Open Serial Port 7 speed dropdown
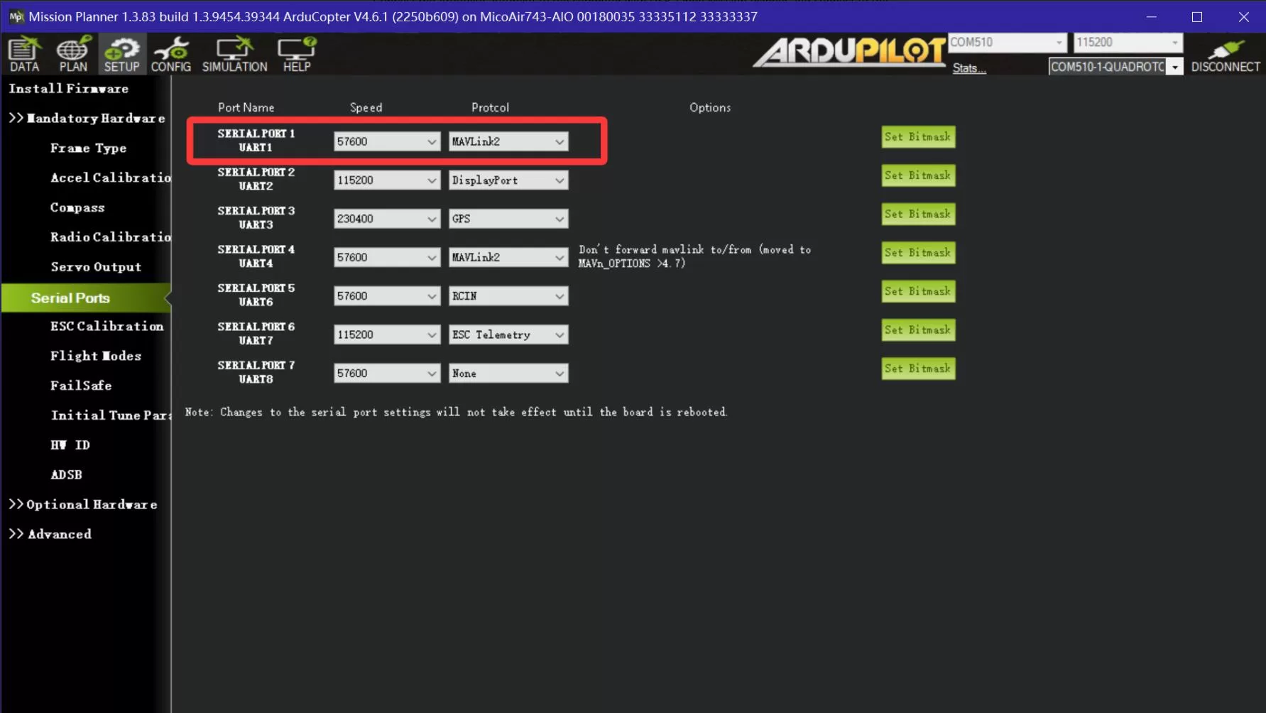1266x713 pixels. [x=386, y=374]
